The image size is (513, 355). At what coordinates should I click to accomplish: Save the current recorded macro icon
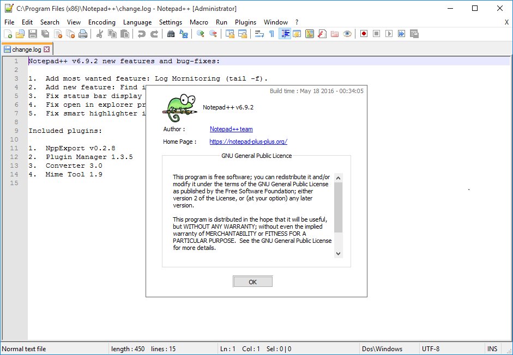coord(414,34)
